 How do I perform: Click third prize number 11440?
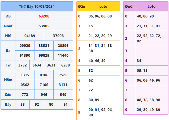pyautogui.click(x=63, y=55)
